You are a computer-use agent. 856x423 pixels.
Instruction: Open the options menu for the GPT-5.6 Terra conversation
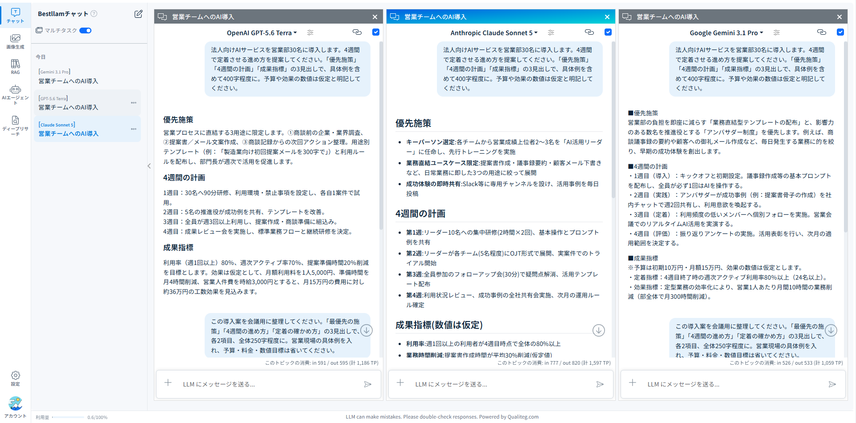tap(134, 103)
